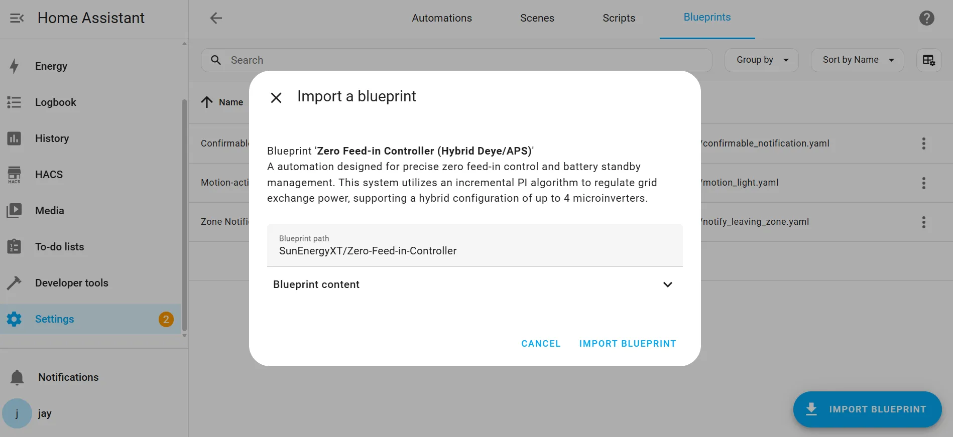953x437 pixels.
Task: Open the Group by dropdown
Action: coord(761,60)
